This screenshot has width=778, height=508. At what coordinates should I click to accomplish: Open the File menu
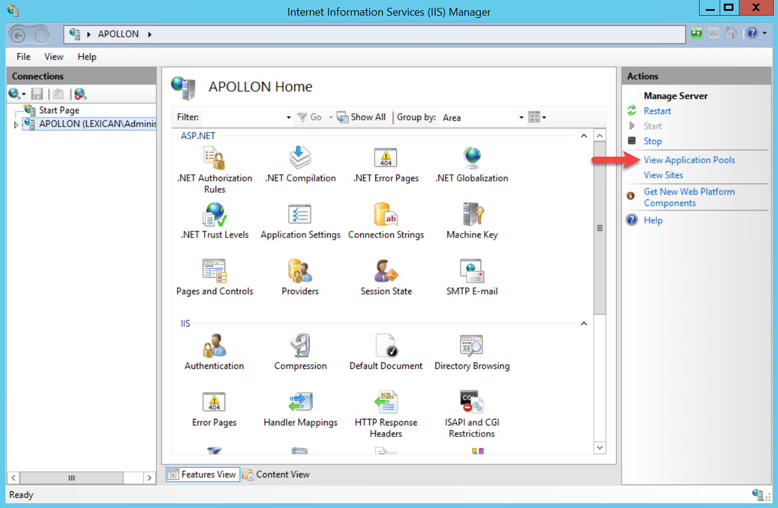[x=23, y=57]
